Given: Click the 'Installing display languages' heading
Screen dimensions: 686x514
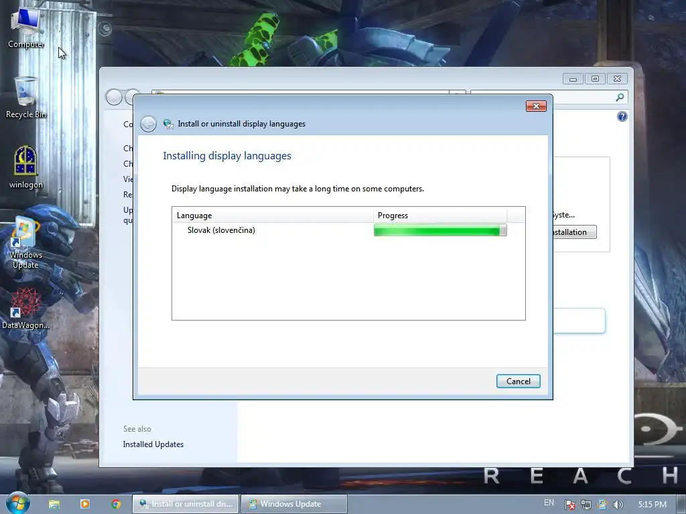Looking at the screenshot, I should click(x=227, y=156).
